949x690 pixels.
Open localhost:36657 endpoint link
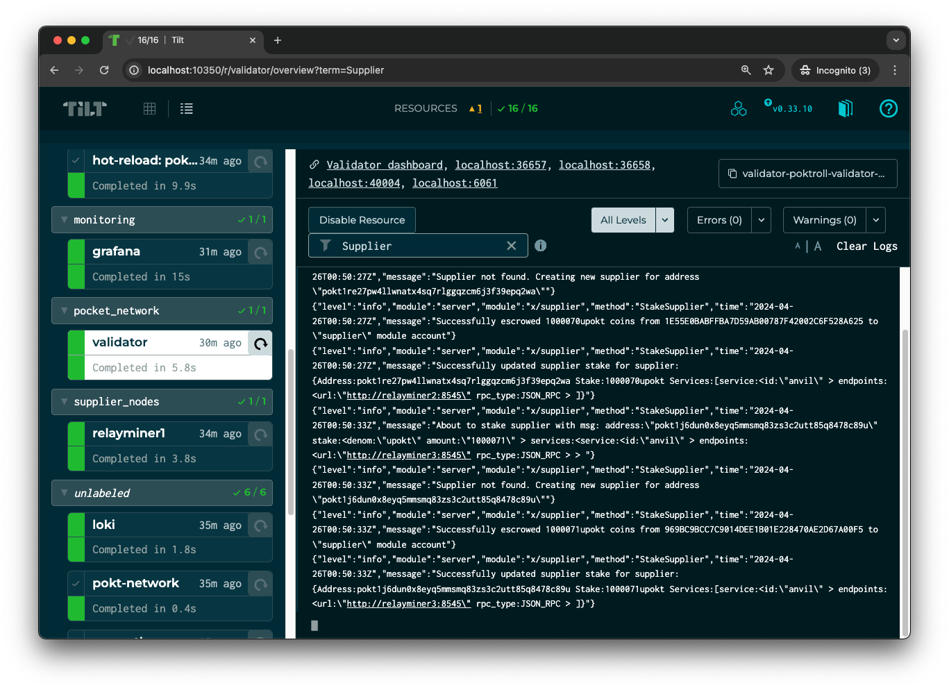[x=501, y=165]
